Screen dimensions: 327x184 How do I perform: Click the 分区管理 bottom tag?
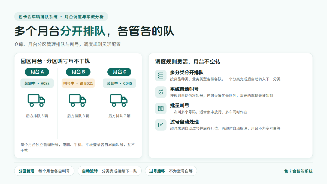44,171
